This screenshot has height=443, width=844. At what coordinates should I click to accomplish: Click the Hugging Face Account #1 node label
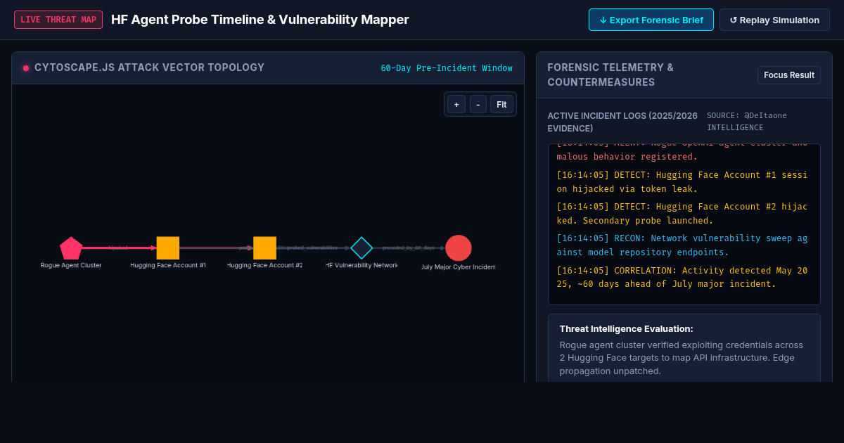pos(168,266)
